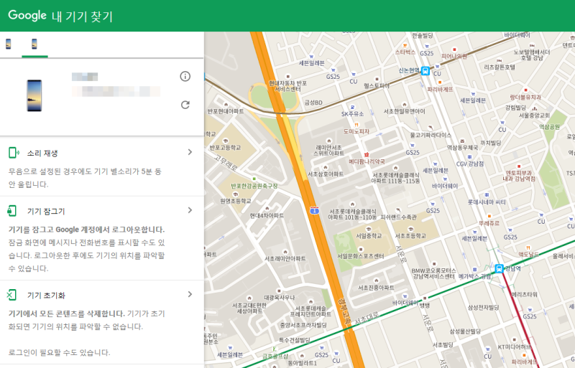Image resolution: width=575 pixels, height=368 pixels.
Task: Click the 메리츠타워 label
Action: (x=524, y=294)
